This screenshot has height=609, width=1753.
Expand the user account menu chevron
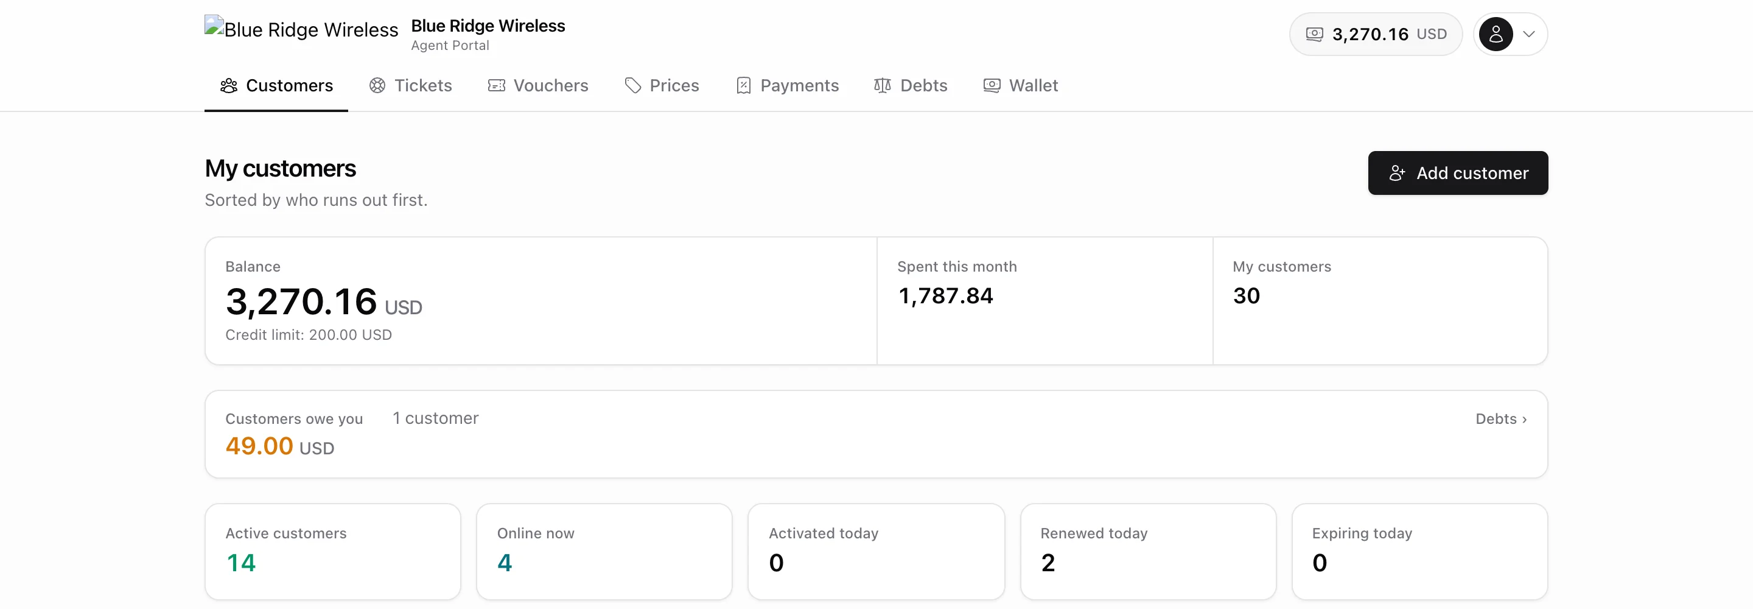(x=1528, y=34)
